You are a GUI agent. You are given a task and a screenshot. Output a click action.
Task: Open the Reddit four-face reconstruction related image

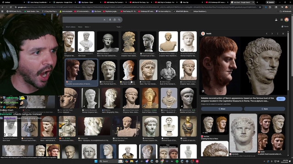point(271,132)
